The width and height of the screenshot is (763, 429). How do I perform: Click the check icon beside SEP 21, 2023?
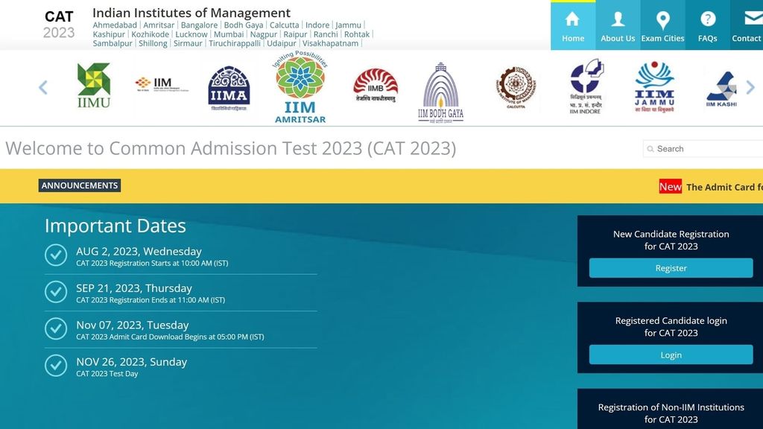[x=56, y=292]
